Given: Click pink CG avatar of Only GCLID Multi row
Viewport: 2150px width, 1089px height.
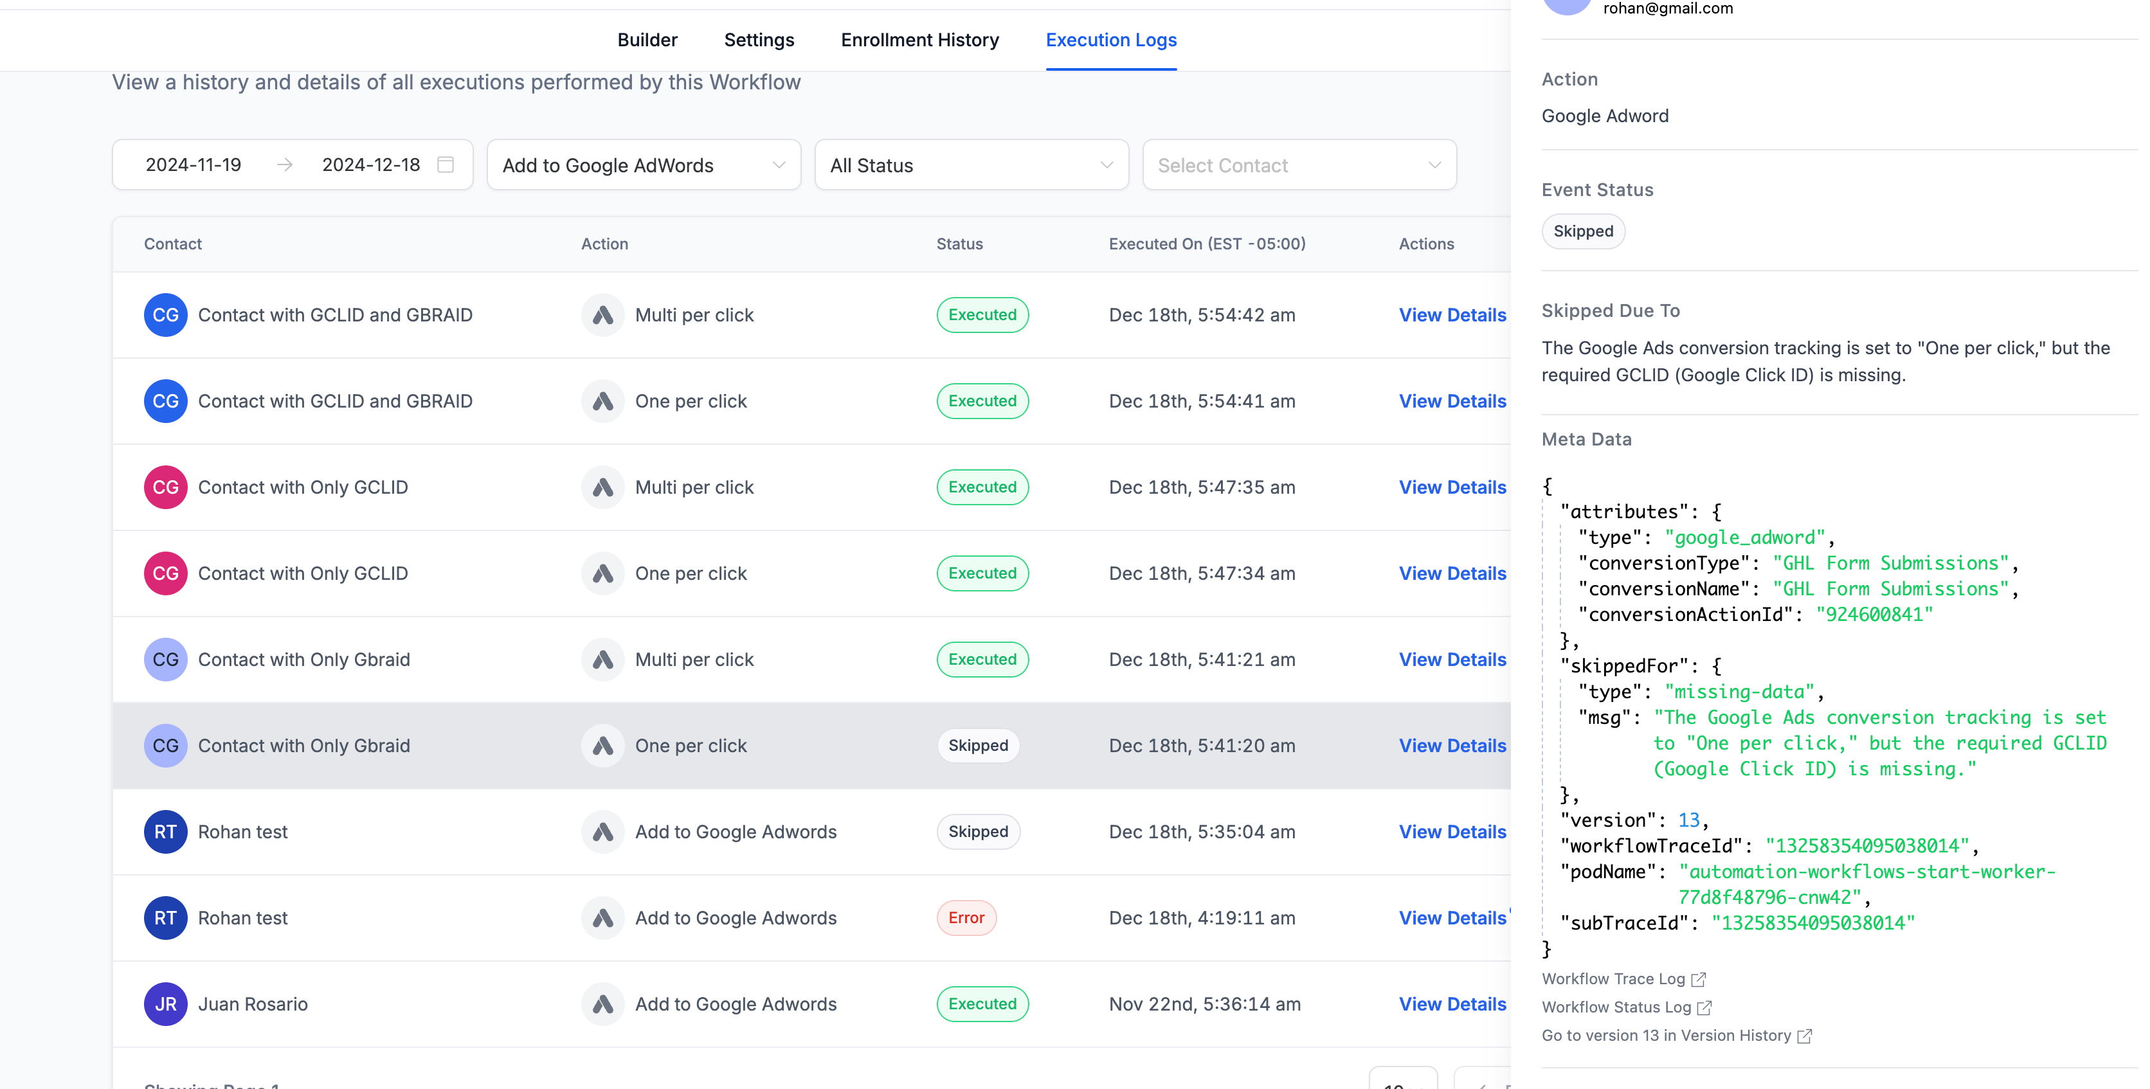Looking at the screenshot, I should click(165, 487).
